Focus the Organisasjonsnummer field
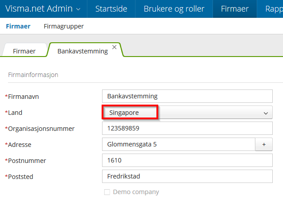The image size is (283, 203). [187, 128]
